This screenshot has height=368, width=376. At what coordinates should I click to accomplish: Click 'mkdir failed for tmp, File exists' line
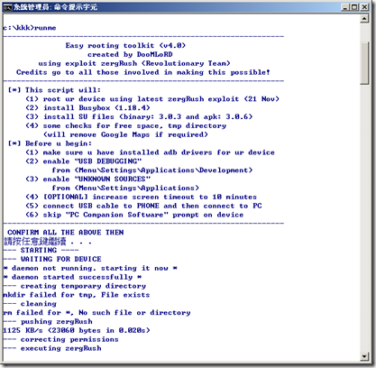click(77, 295)
